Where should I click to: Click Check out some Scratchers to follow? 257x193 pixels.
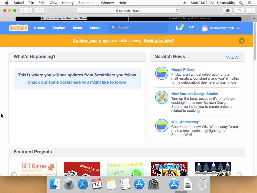77,82
